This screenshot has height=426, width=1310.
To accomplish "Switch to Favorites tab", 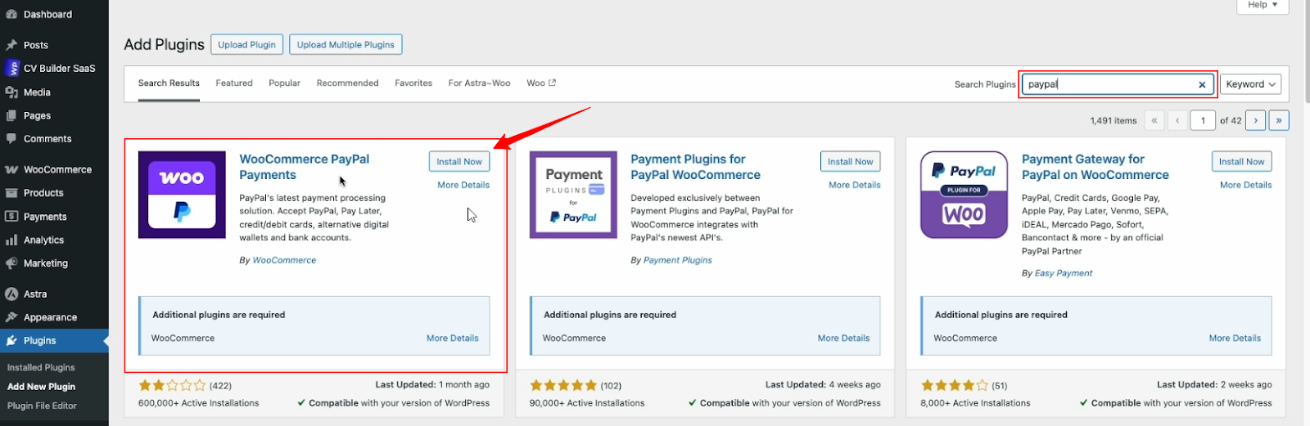I will coord(413,83).
